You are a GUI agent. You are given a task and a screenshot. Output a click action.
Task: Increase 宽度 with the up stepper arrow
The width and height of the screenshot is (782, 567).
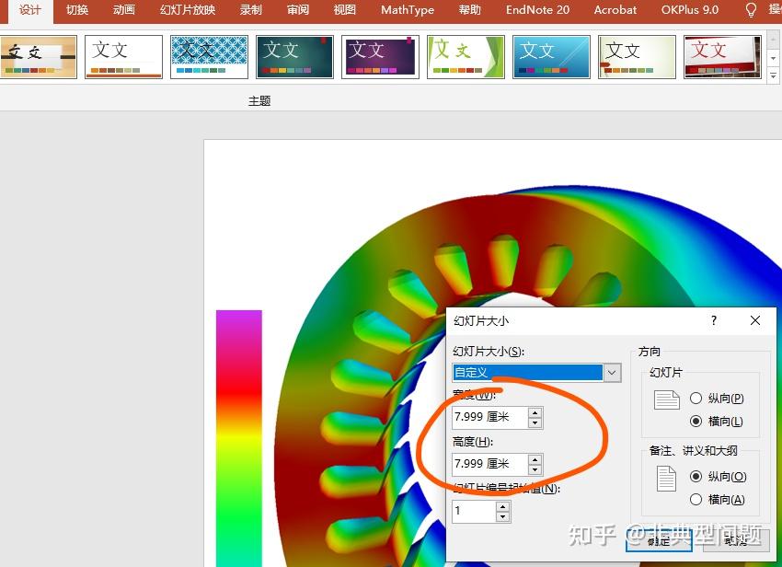click(x=534, y=412)
